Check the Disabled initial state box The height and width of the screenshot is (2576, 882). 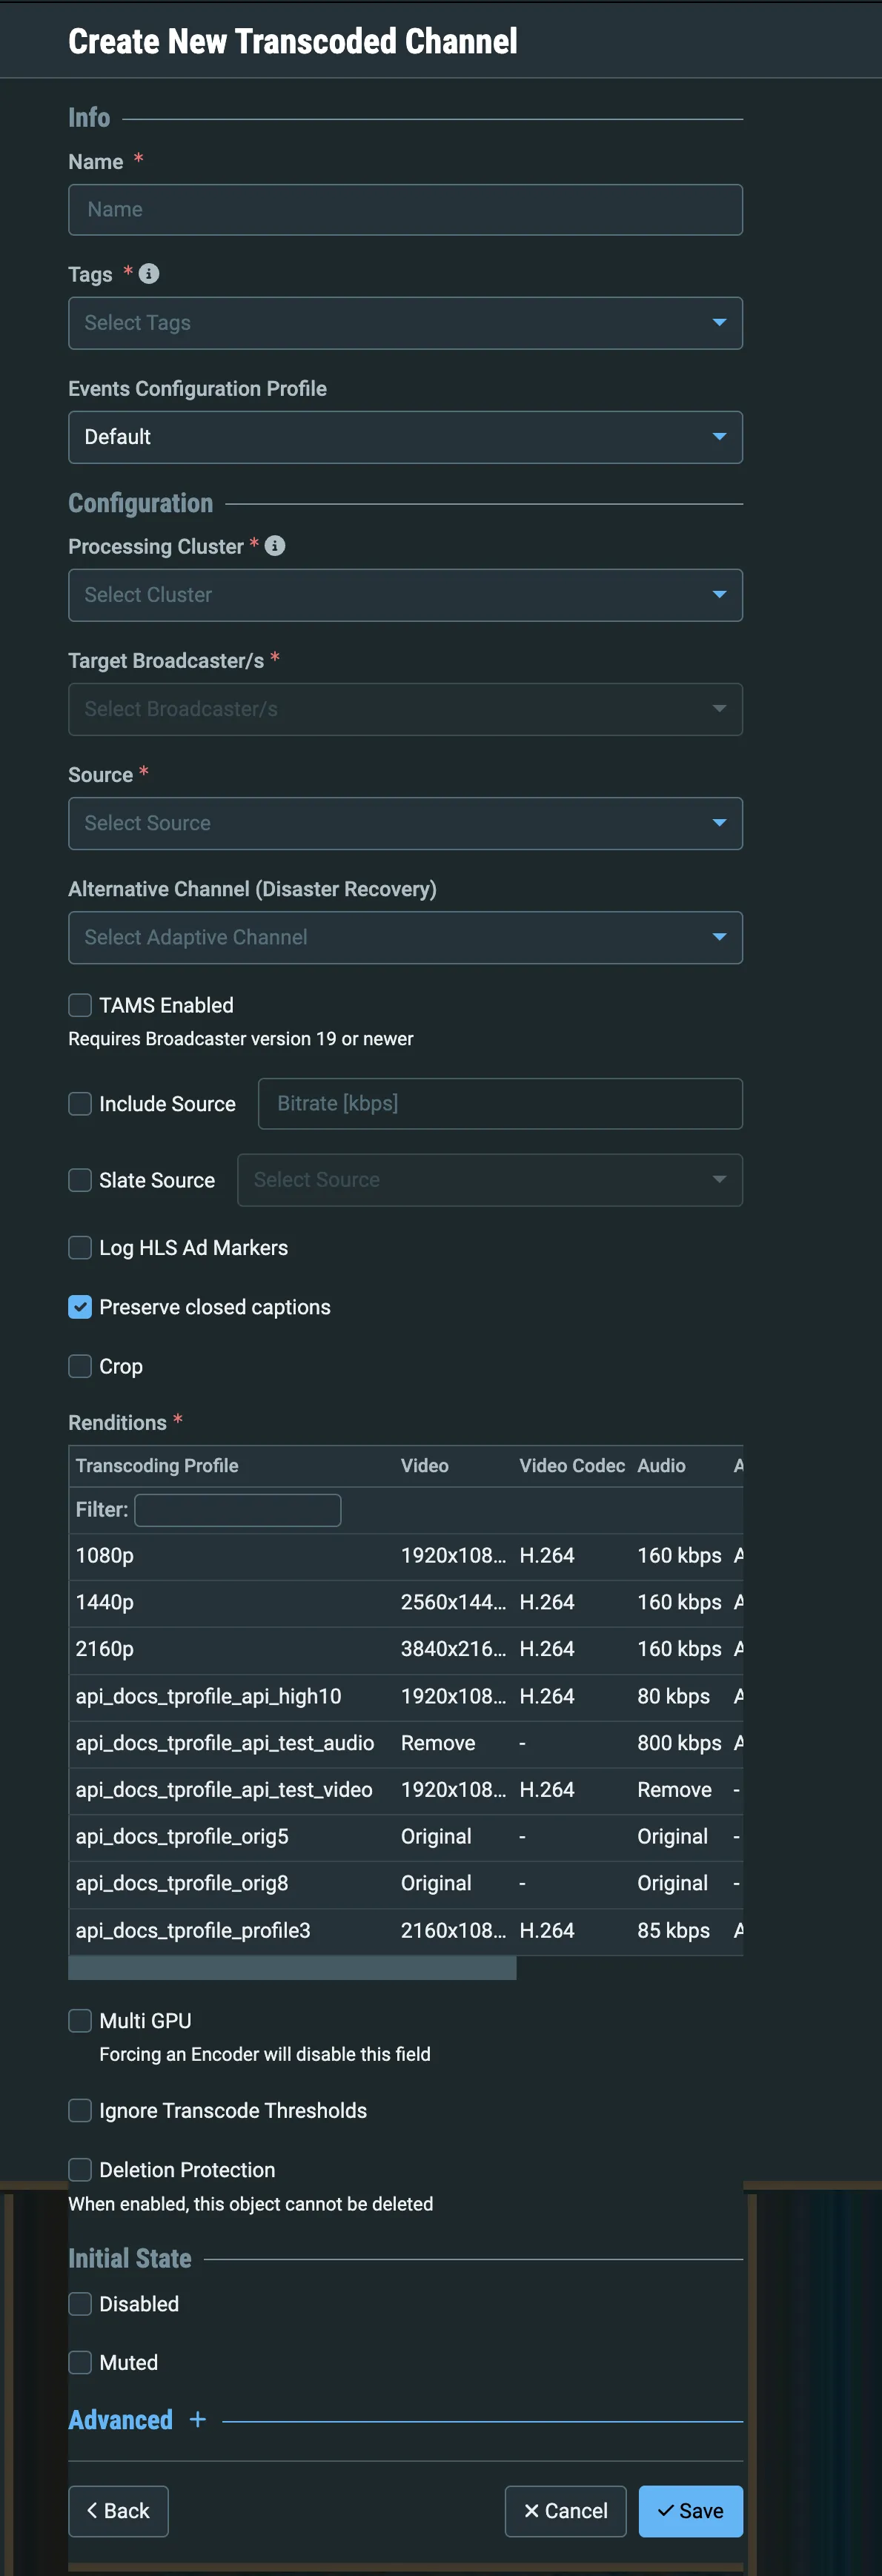pyautogui.click(x=80, y=2303)
